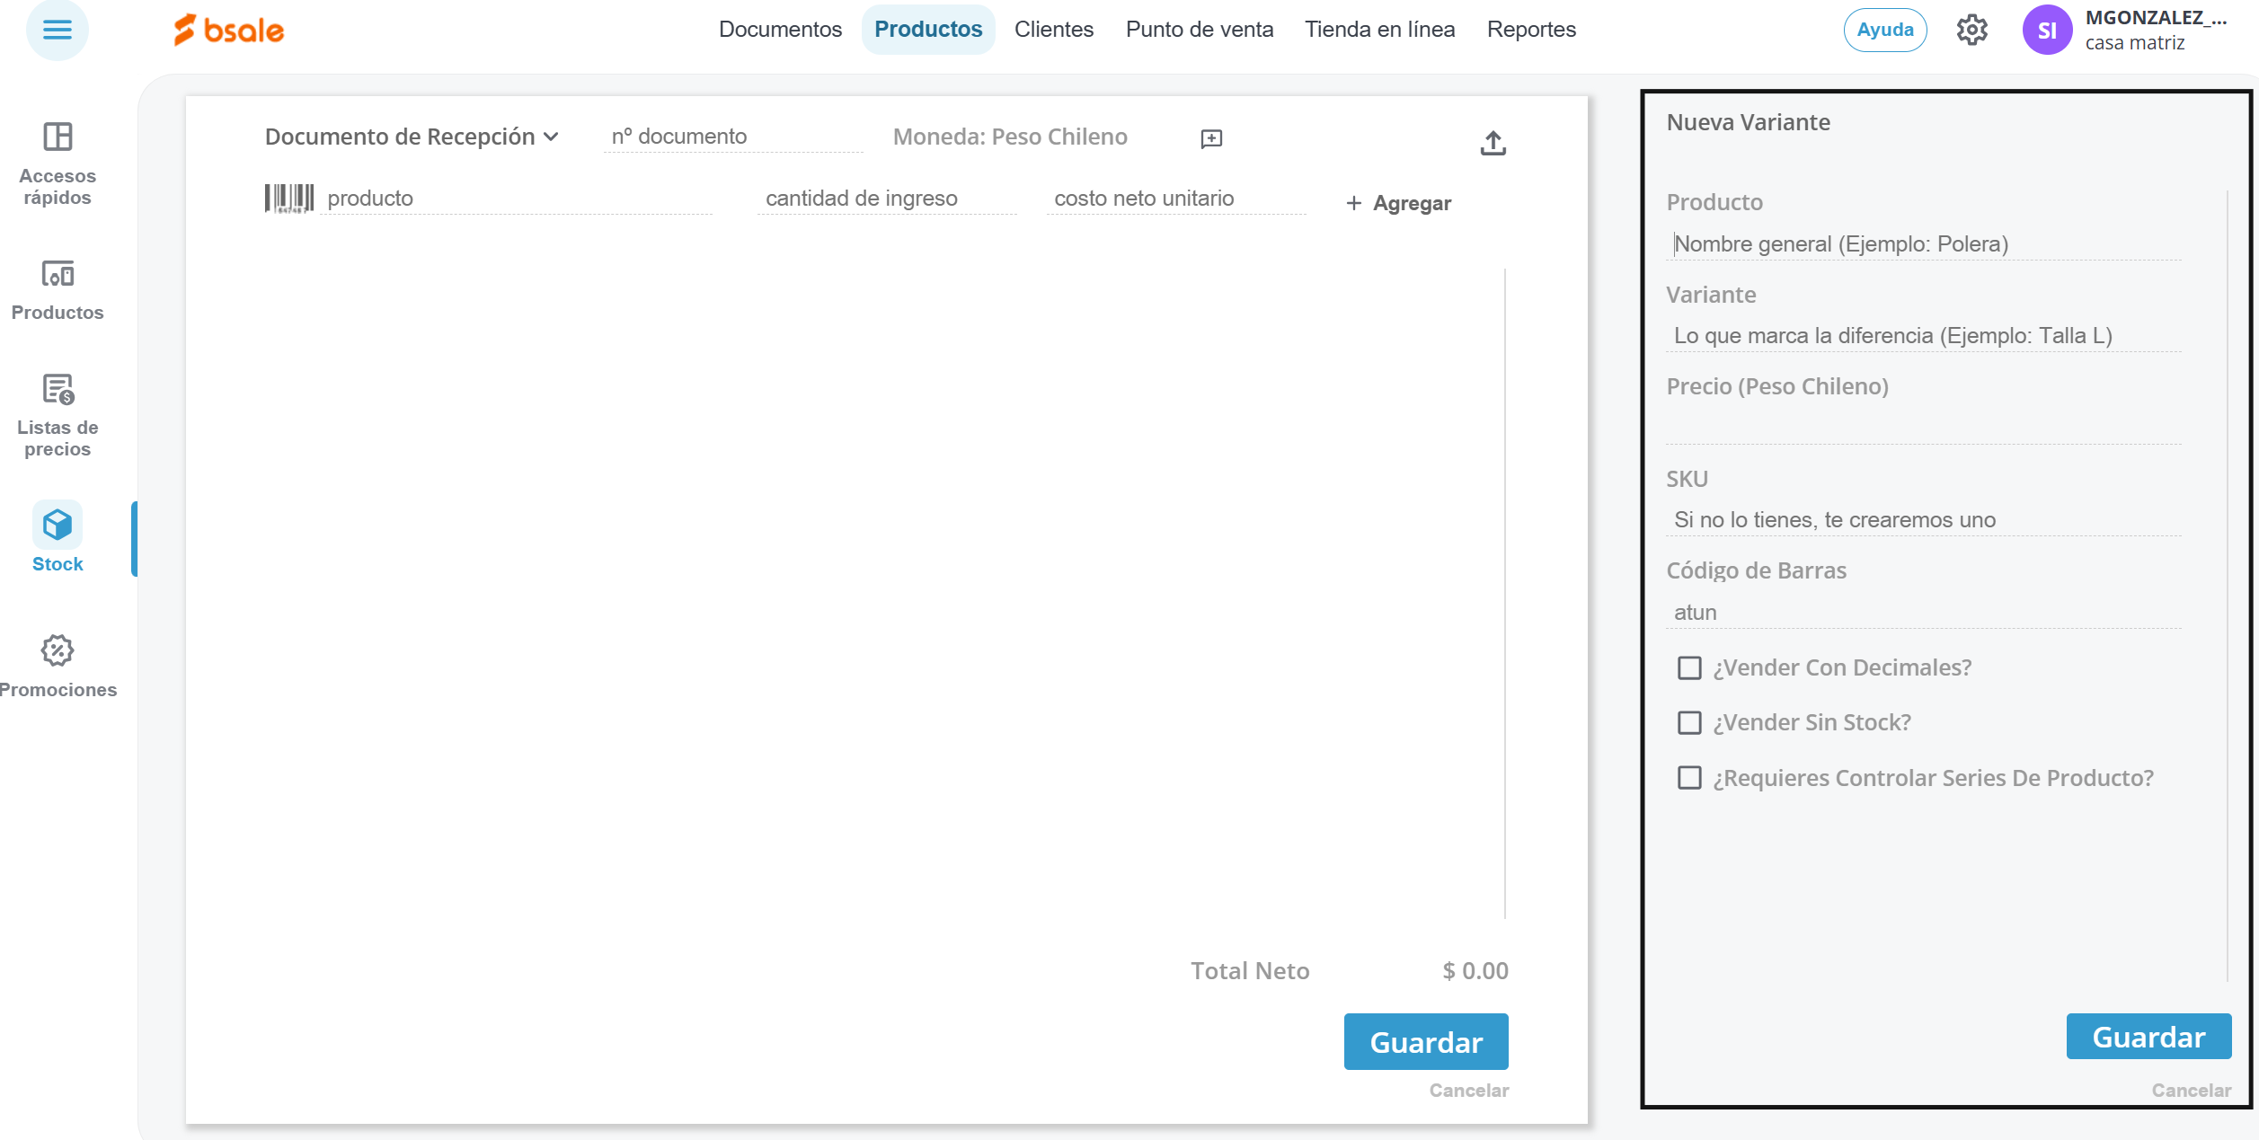Image resolution: width=2259 pixels, height=1140 pixels.
Task: Click the add comment icon
Action: [1211, 138]
